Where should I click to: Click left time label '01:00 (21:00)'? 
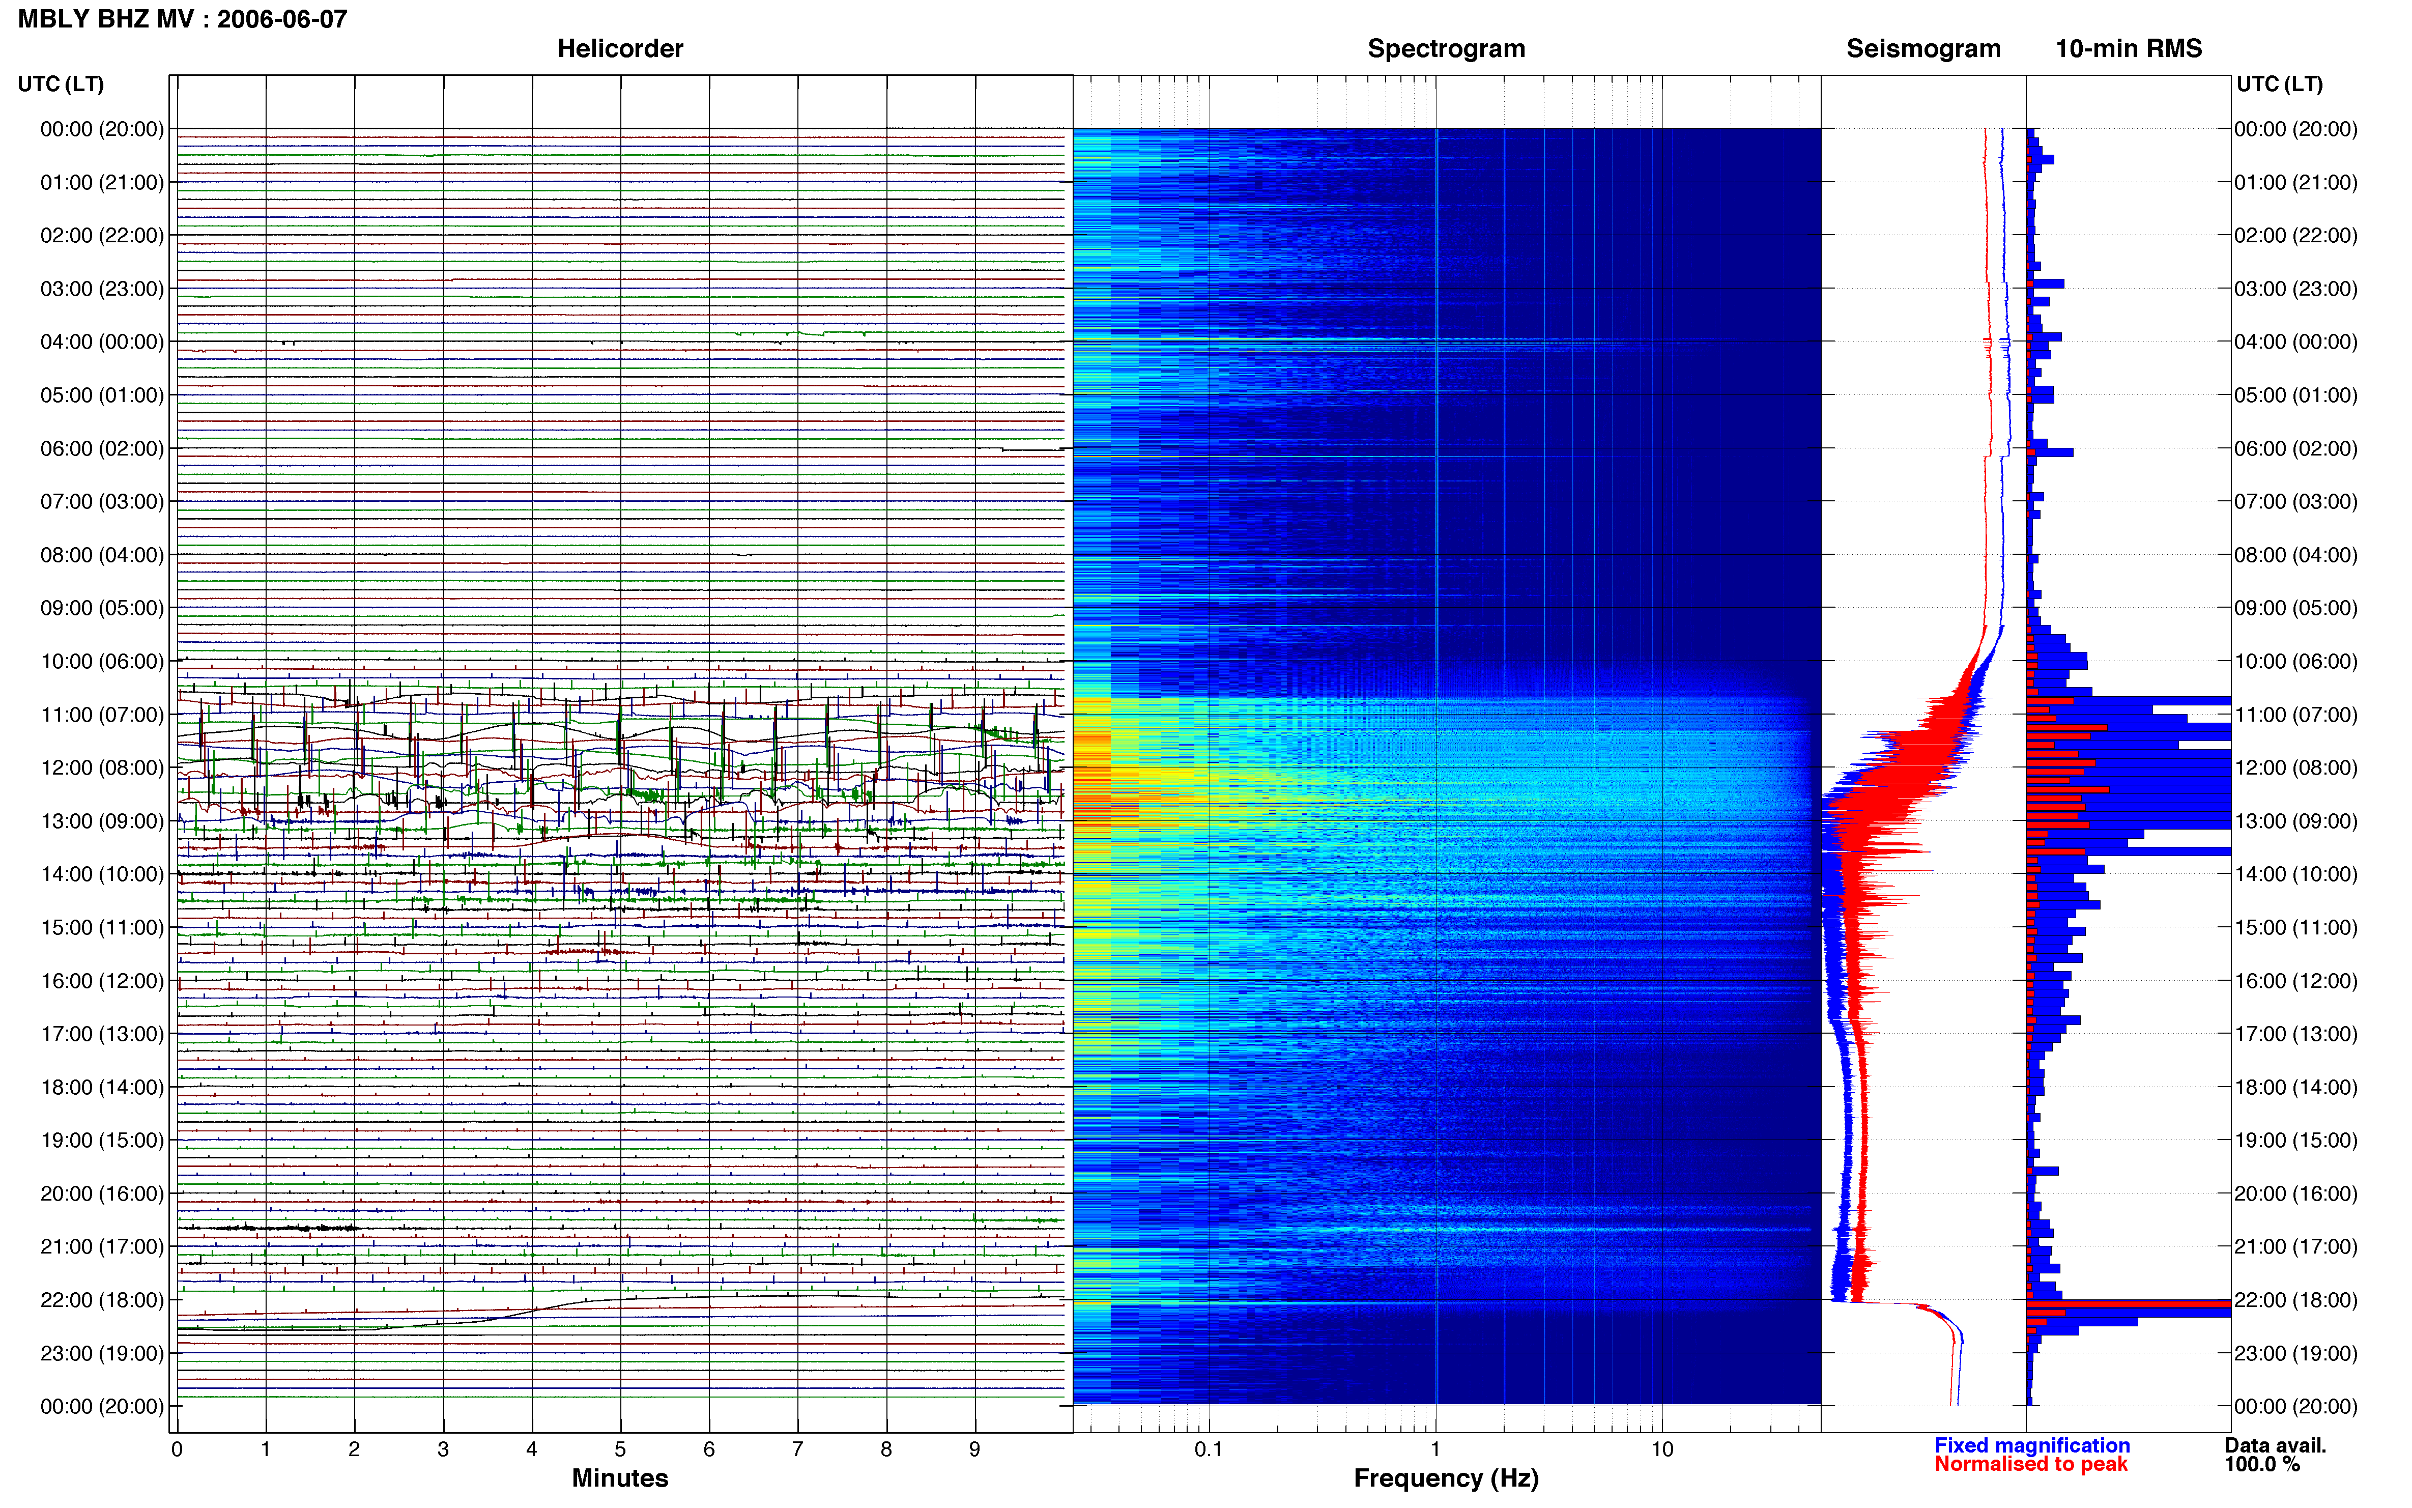pyautogui.click(x=102, y=183)
